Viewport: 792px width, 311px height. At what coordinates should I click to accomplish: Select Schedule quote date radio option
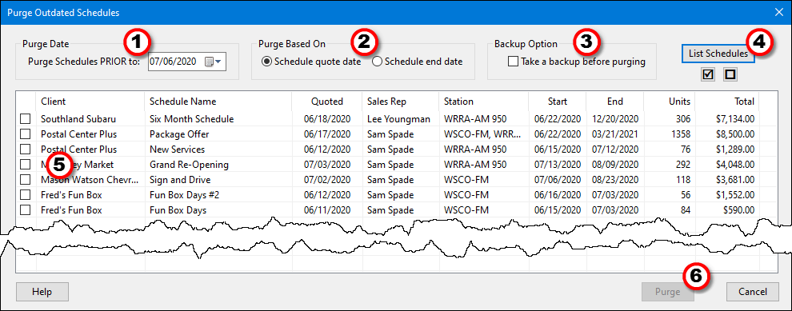tap(311, 62)
